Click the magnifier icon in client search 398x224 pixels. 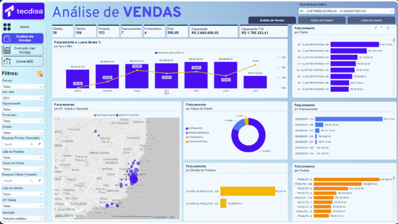coord(31,180)
